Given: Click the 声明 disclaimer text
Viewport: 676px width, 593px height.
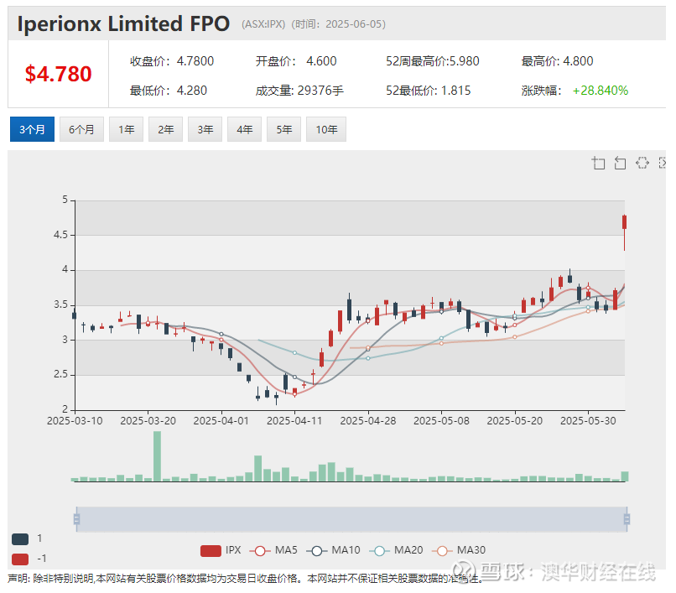Looking at the screenshot, I should tap(246, 579).
